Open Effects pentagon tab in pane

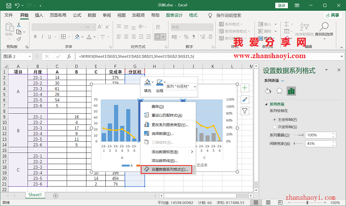point(279,91)
